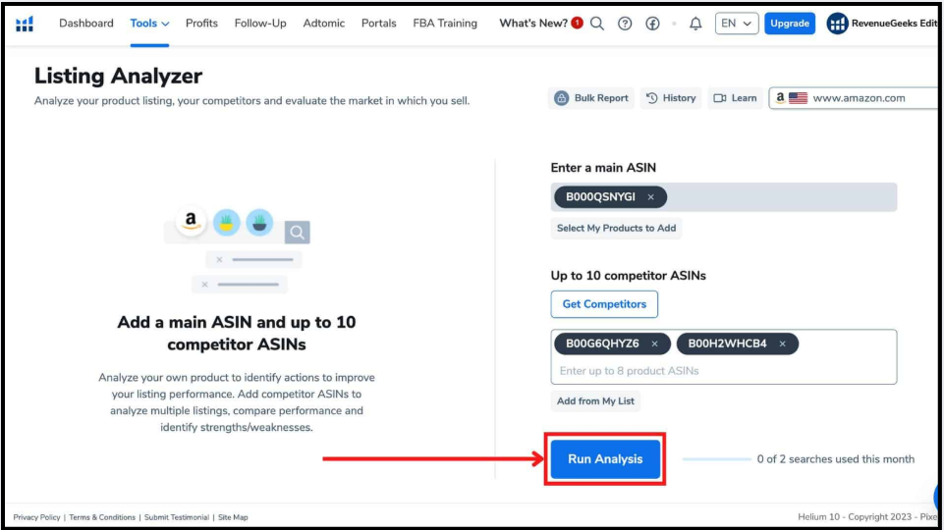Click the RevenueGeeks account avatar icon
The image size is (944, 530).
point(837,24)
